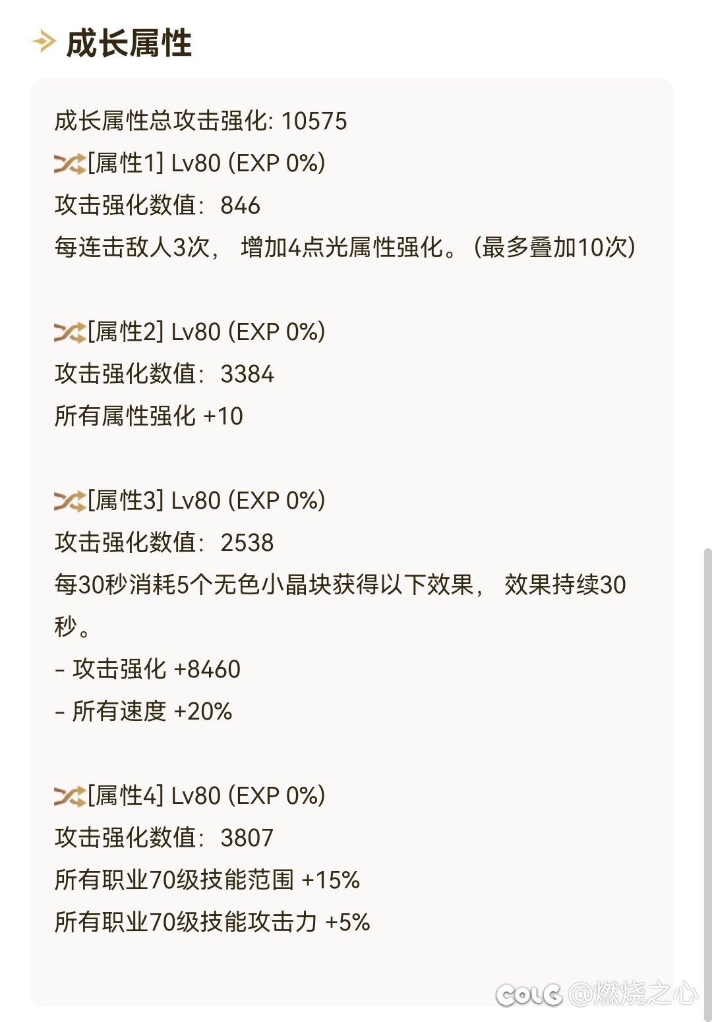
Task: Click the shuffle icon beside 属性3
Action: (70, 501)
